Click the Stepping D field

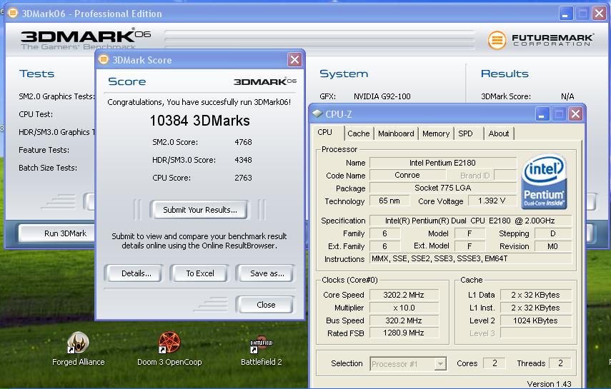point(552,233)
